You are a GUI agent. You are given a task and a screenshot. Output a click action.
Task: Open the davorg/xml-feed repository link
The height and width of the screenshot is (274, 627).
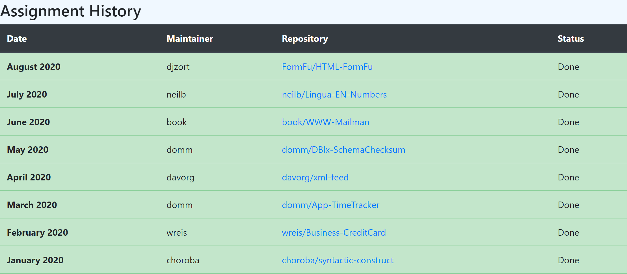[315, 177]
